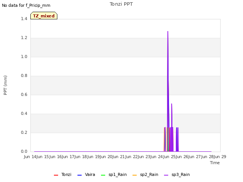Image resolution: width=243 pixels, height=182 pixels.
Task: Click the green sp1_Rain legend swatch
Action: pyautogui.click(x=103, y=175)
